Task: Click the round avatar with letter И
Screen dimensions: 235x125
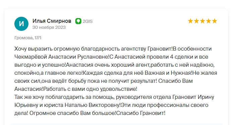Action: 21,24
